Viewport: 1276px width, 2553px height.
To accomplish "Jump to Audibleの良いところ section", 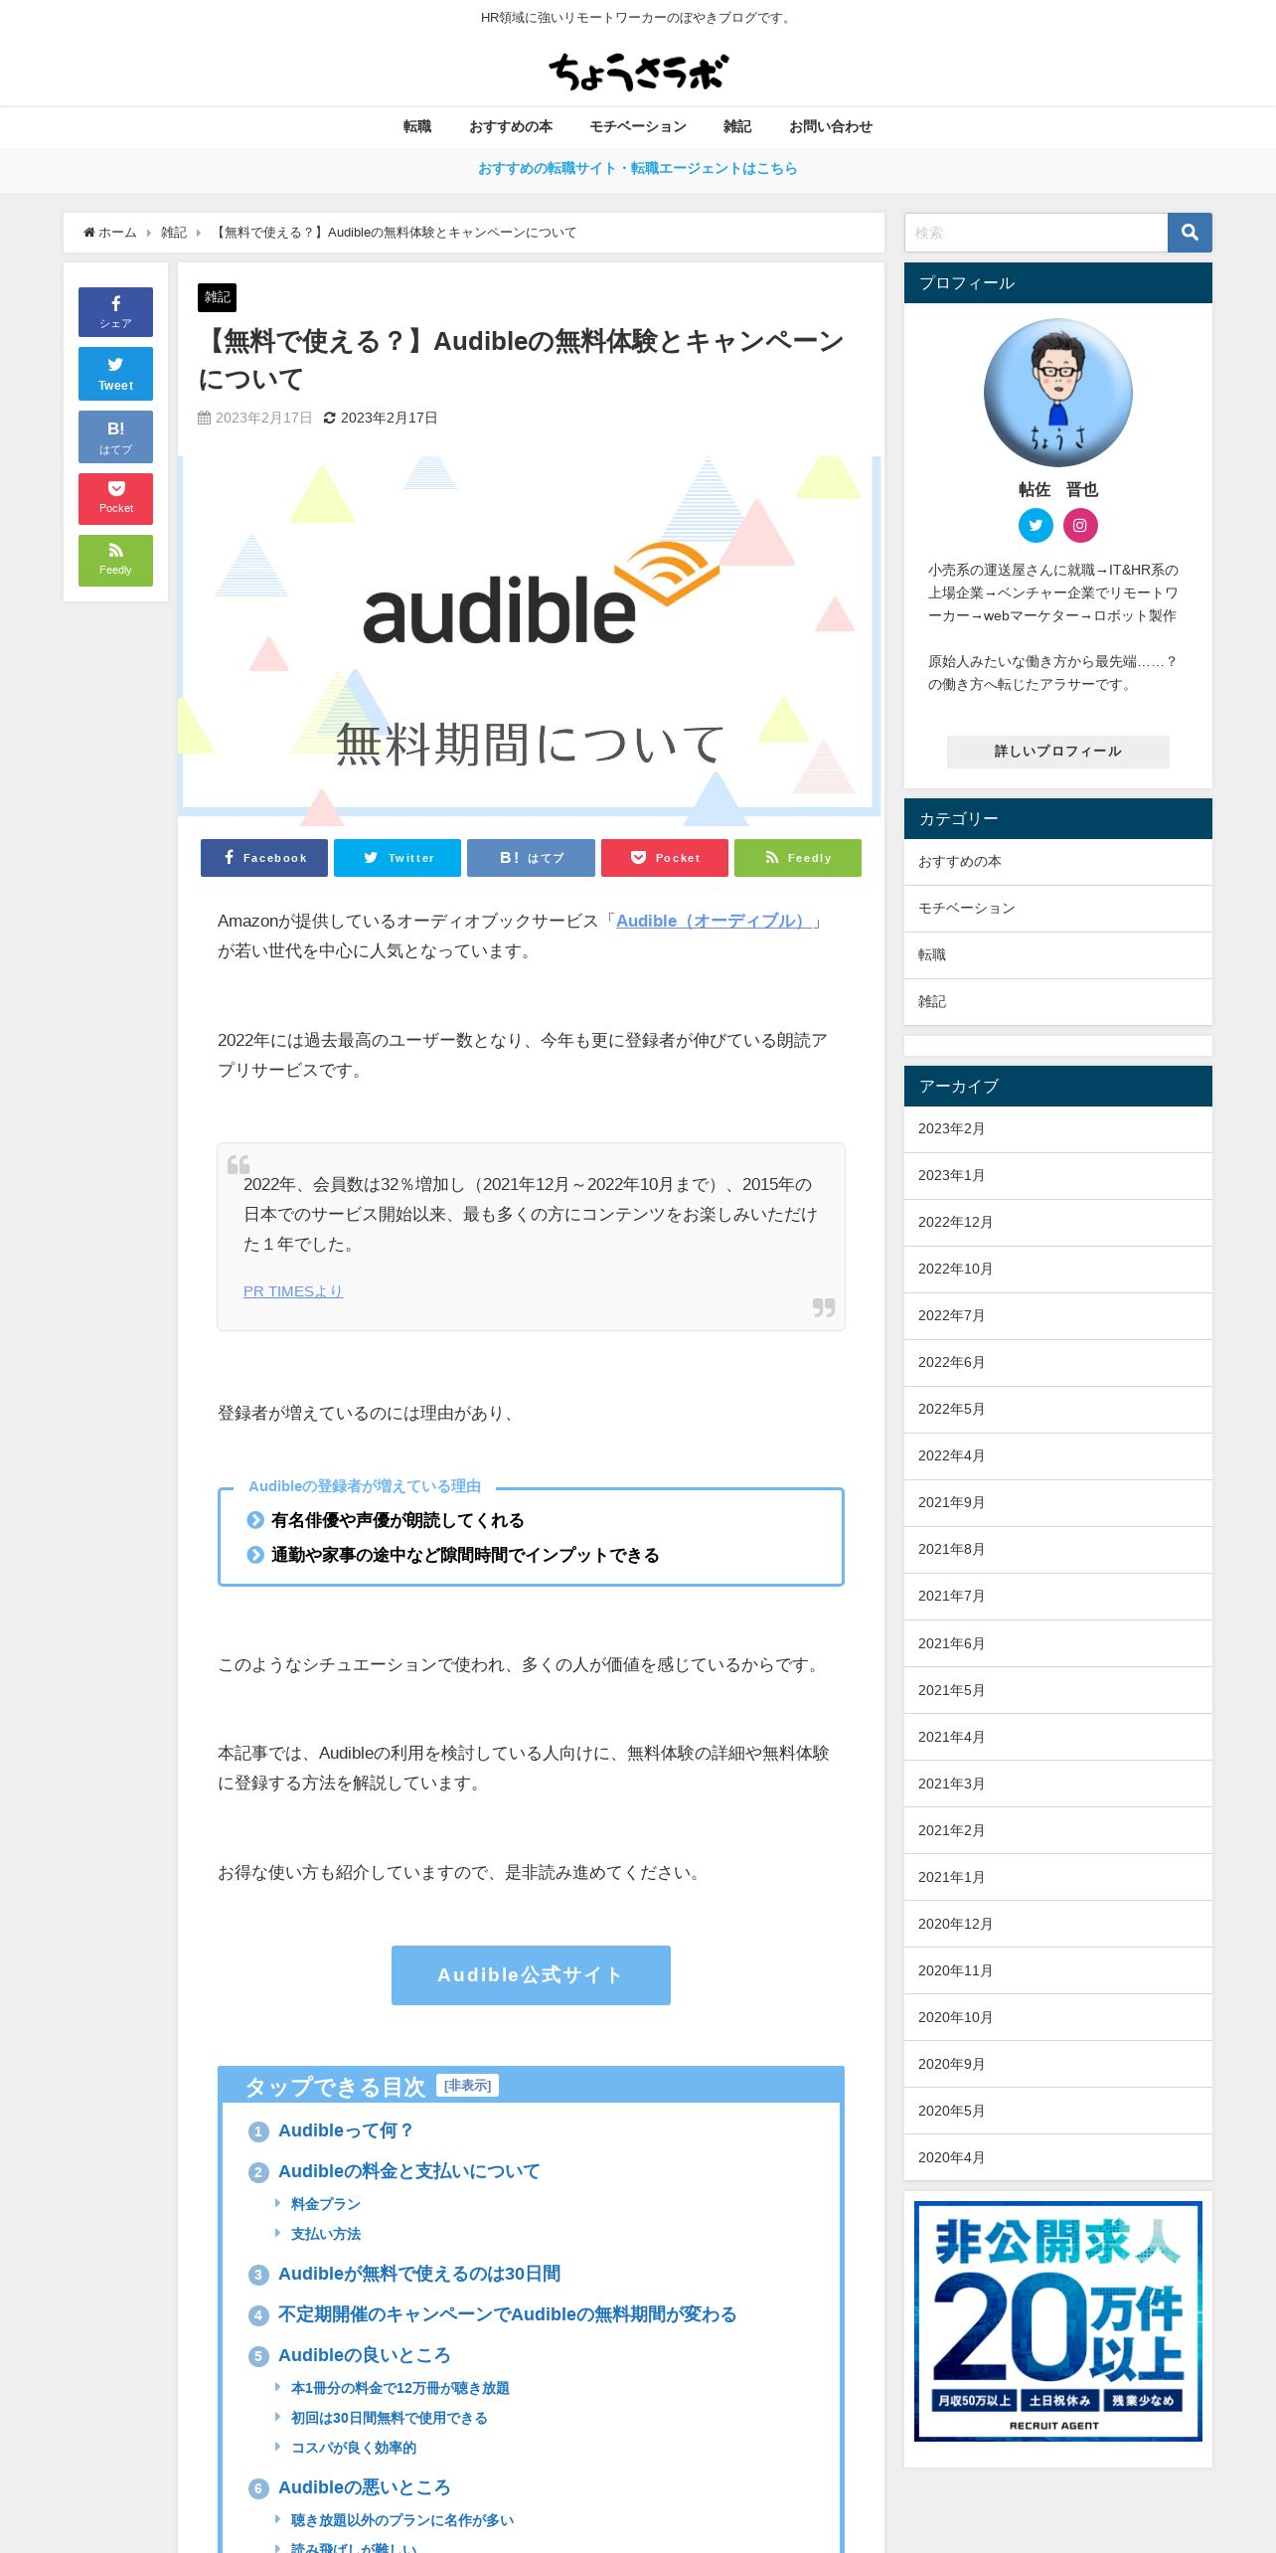I will coord(364,2355).
